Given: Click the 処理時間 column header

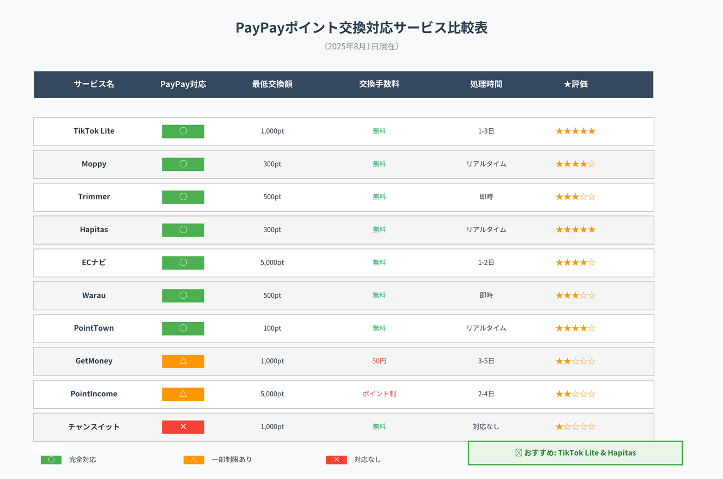Looking at the screenshot, I should [x=486, y=84].
